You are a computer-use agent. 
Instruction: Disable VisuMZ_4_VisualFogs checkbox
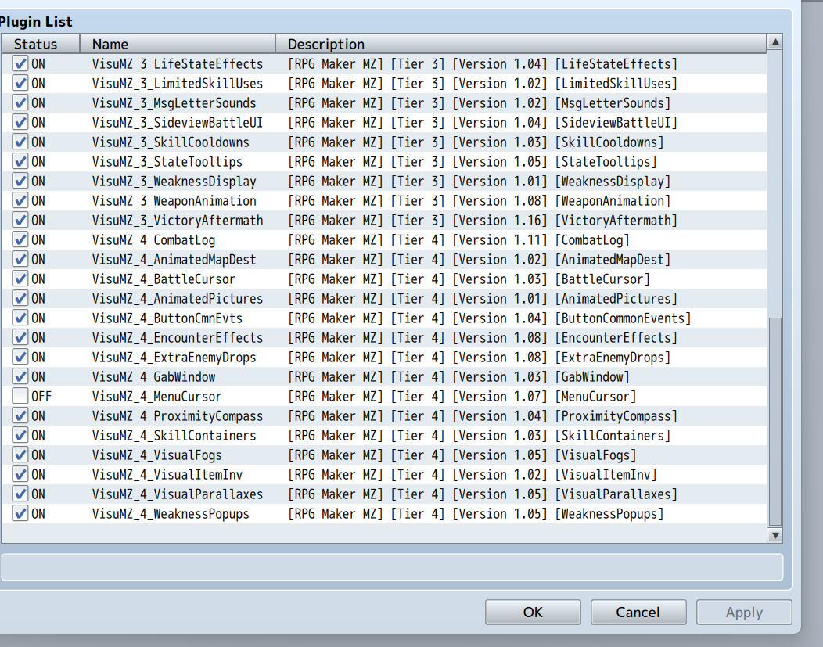coord(20,455)
